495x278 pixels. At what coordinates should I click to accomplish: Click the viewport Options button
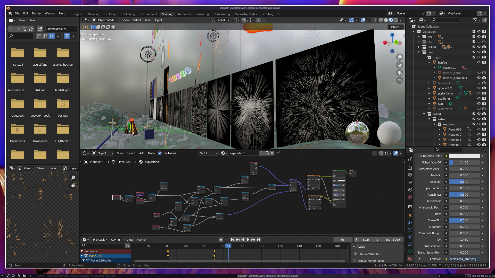[396, 27]
